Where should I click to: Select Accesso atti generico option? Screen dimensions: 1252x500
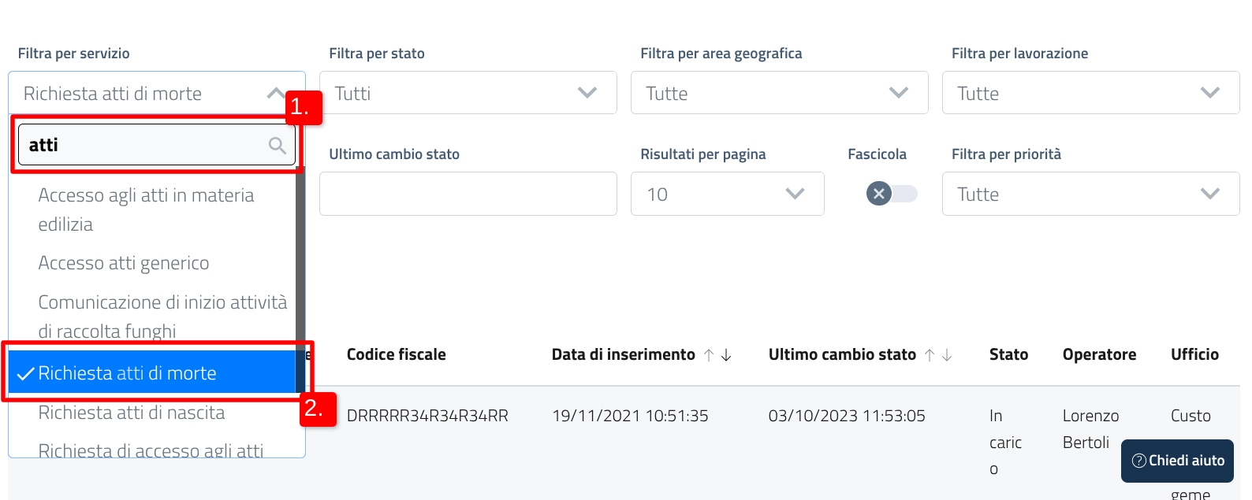click(124, 263)
